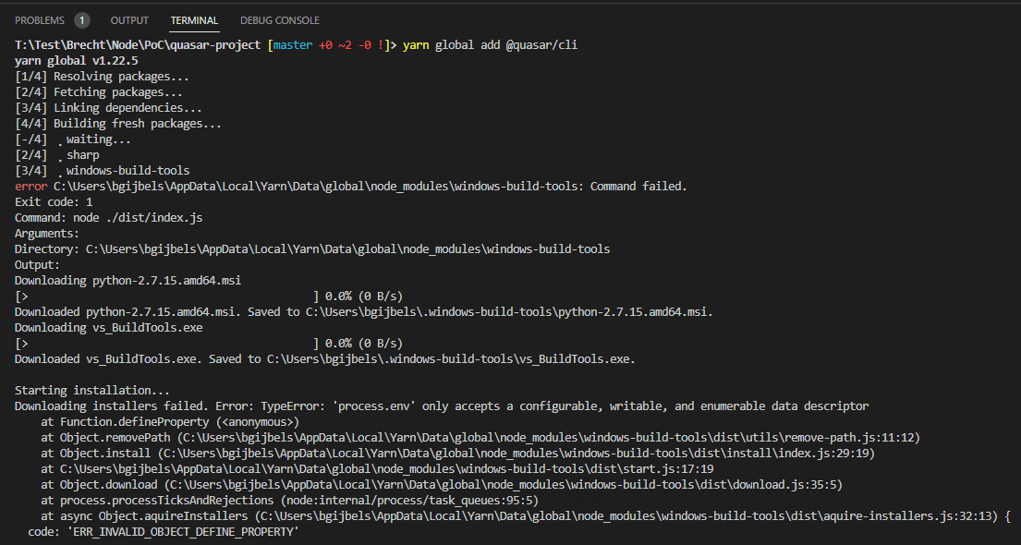Screen dimensions: 1021x545
Task: Open the DEBUG CONSOLE tab
Action: pyautogui.click(x=280, y=20)
